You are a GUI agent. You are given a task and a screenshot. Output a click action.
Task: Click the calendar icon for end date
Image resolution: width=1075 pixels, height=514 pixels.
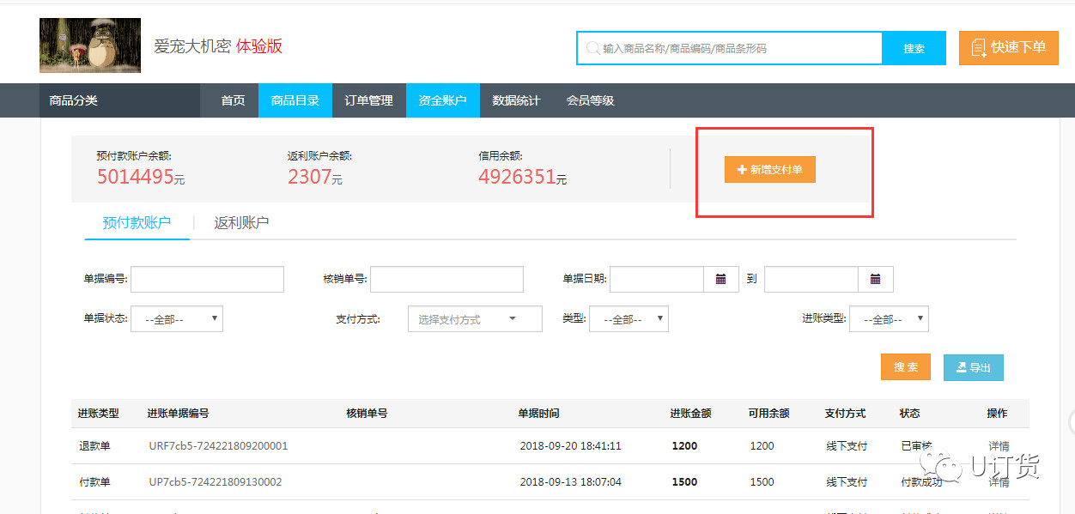[x=875, y=279]
